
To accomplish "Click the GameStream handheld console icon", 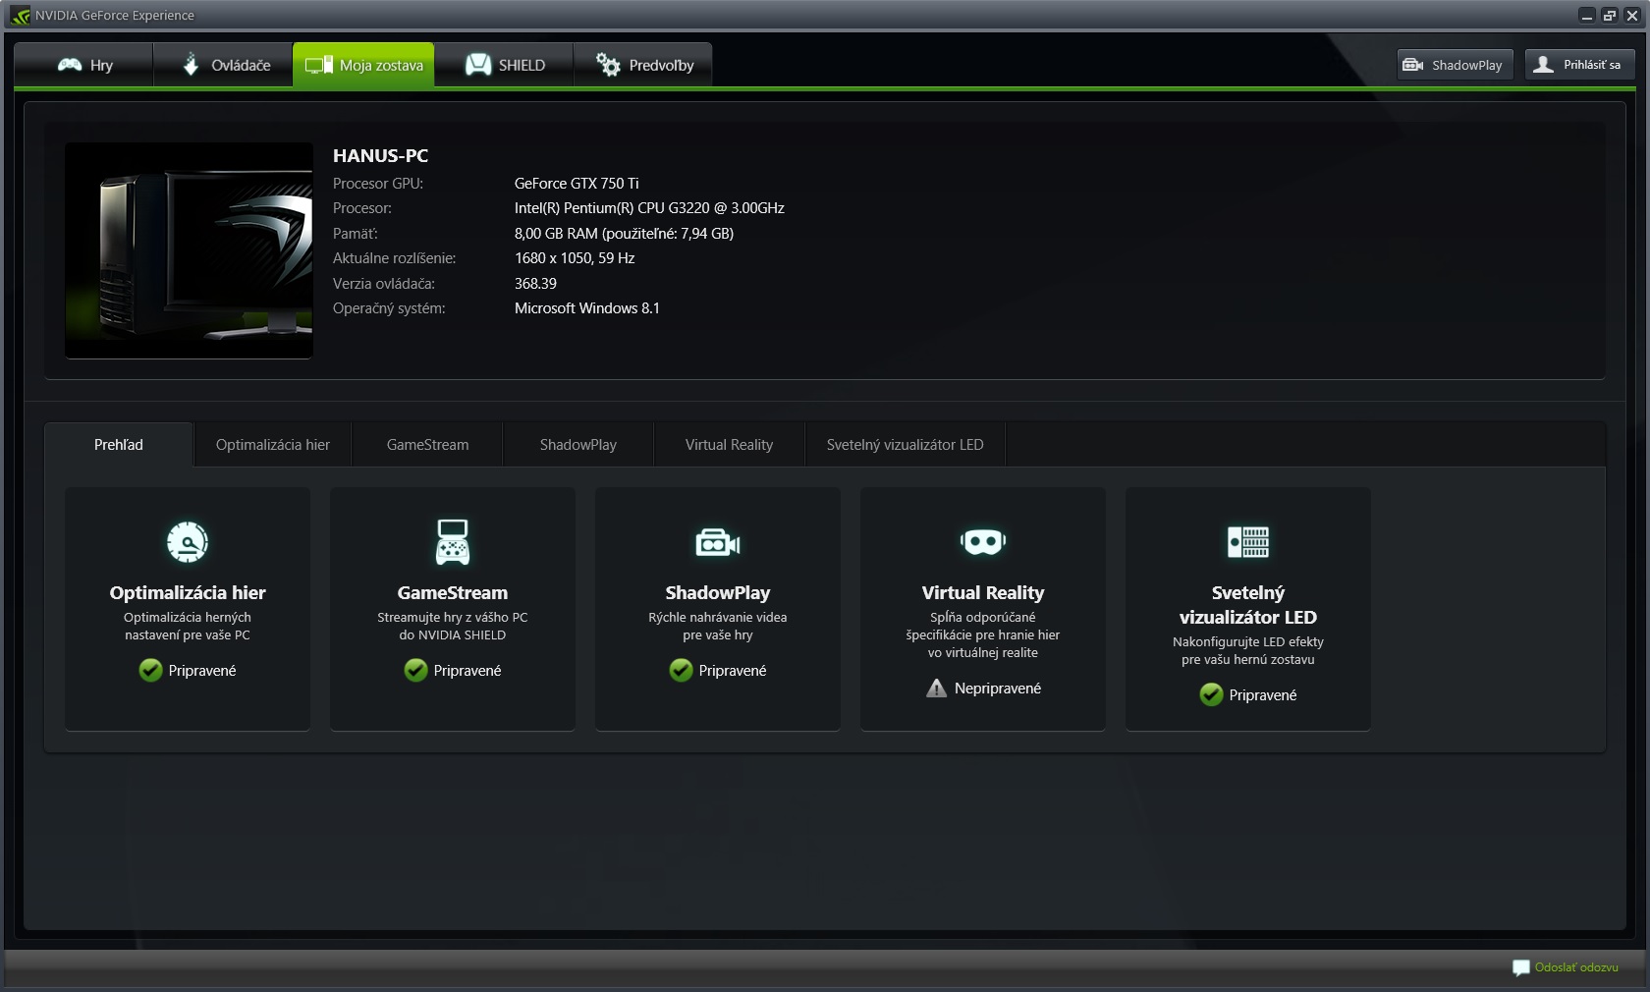I will click(452, 542).
